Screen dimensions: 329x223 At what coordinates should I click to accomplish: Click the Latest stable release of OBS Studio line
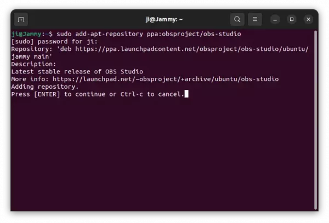(77, 72)
